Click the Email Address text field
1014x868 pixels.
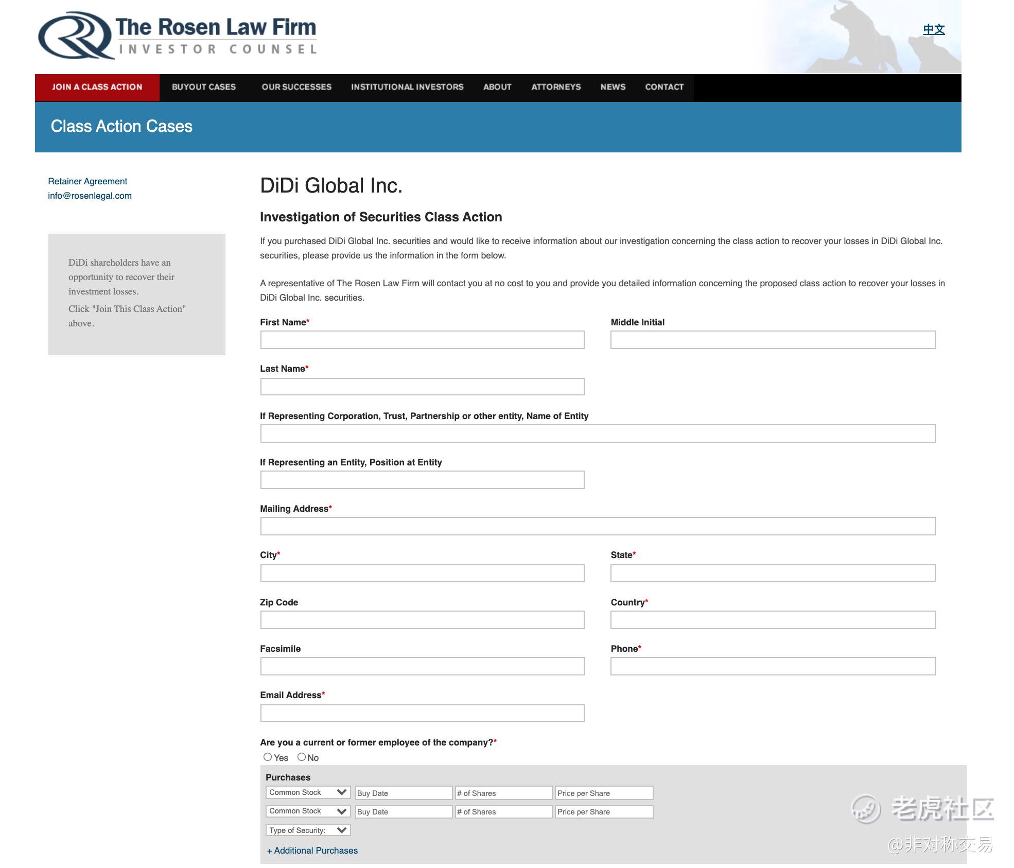pos(422,713)
